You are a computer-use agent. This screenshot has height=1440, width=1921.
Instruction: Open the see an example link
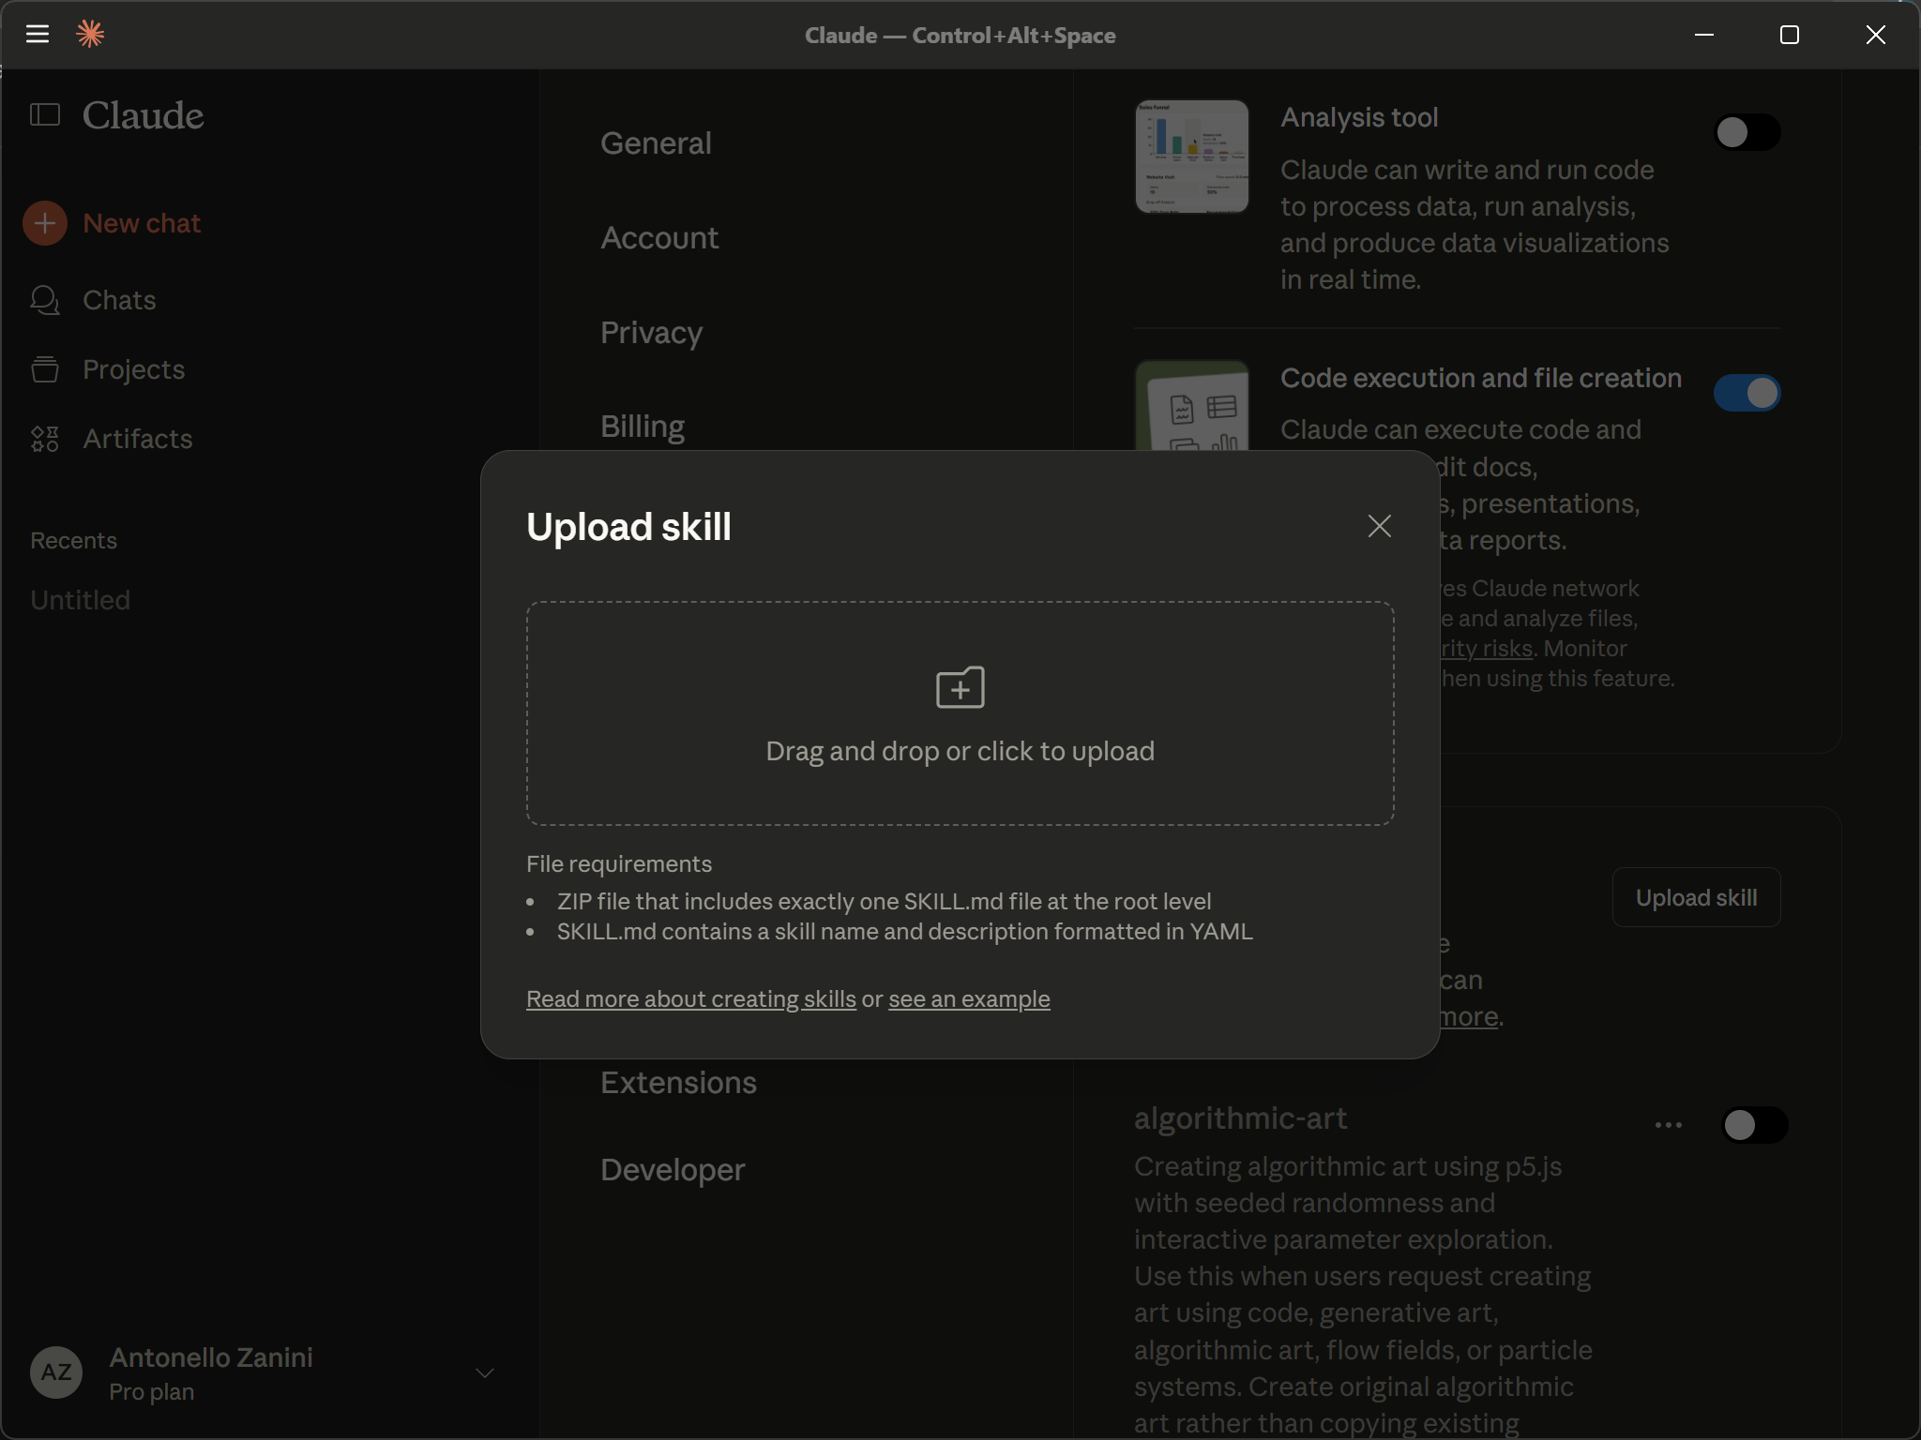coord(969,999)
